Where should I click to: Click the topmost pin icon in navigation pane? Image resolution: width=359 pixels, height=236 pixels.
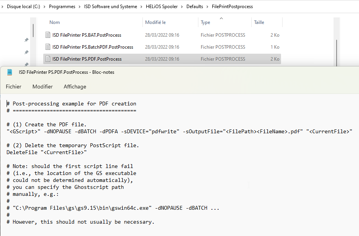26,40
